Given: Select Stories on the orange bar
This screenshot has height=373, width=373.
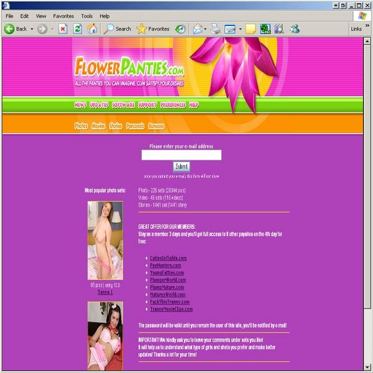Looking at the screenshot, I should (x=116, y=126).
